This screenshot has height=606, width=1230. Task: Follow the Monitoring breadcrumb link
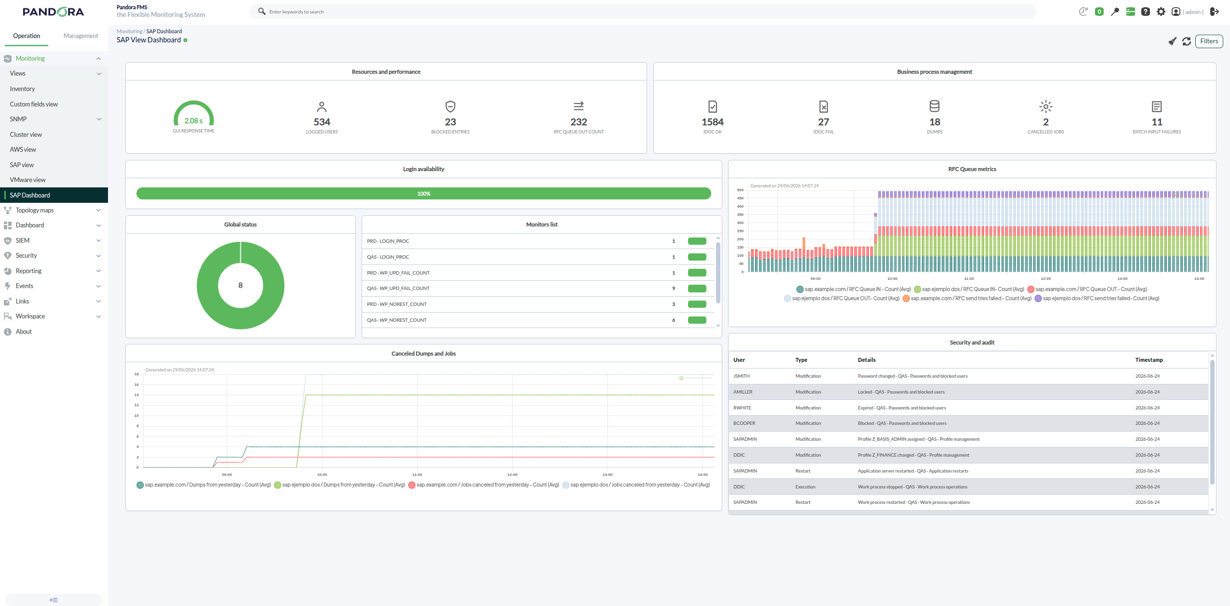[129, 31]
